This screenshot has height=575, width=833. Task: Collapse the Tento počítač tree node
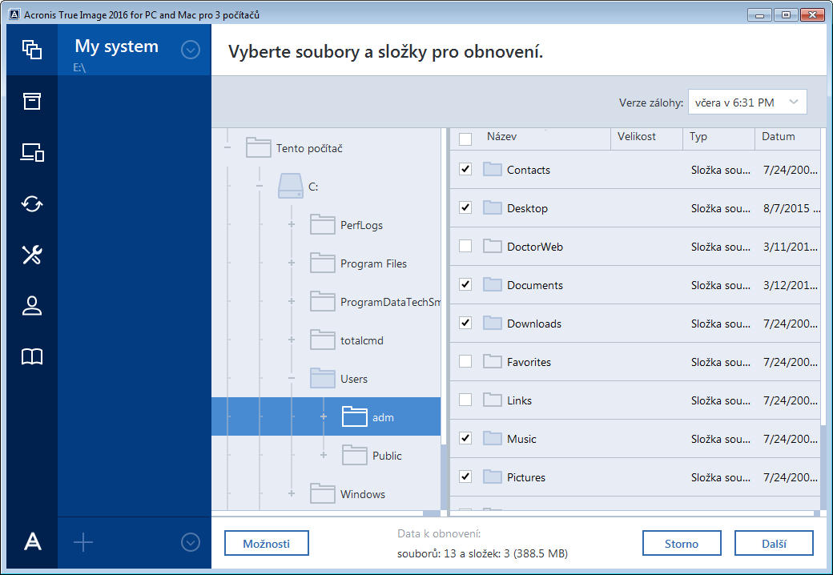tap(228, 147)
